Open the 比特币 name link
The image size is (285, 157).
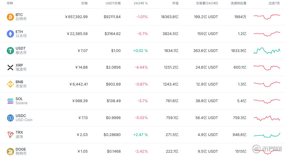pos(21,19)
